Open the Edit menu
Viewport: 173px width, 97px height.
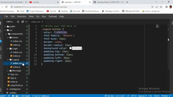click(x=13, y=16)
